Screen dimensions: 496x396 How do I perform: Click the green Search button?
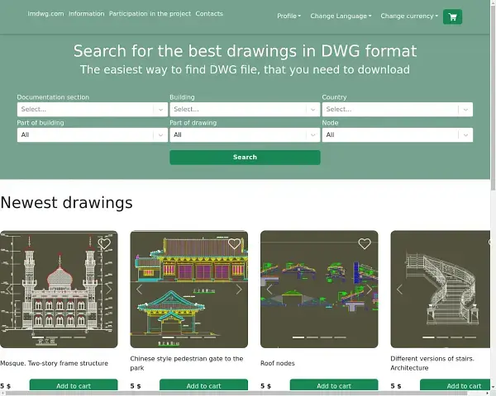[245, 157]
